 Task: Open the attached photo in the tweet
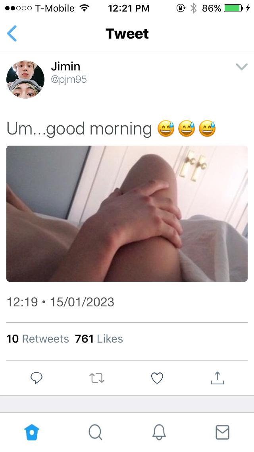coord(127,214)
